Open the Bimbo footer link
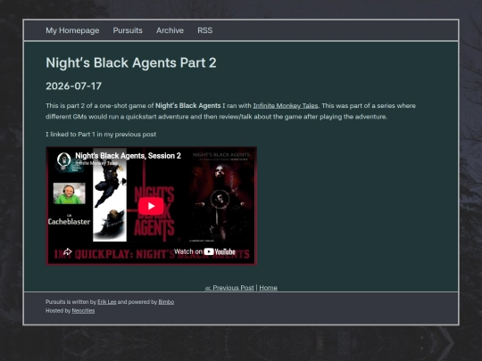 coord(166,302)
